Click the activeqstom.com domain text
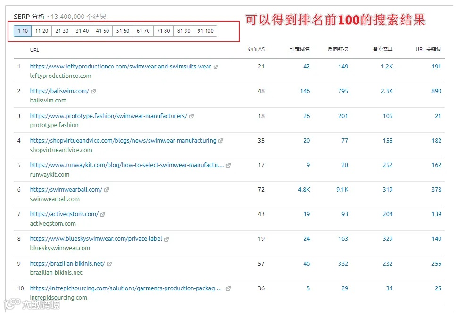The height and width of the screenshot is (313, 456). click(53, 224)
